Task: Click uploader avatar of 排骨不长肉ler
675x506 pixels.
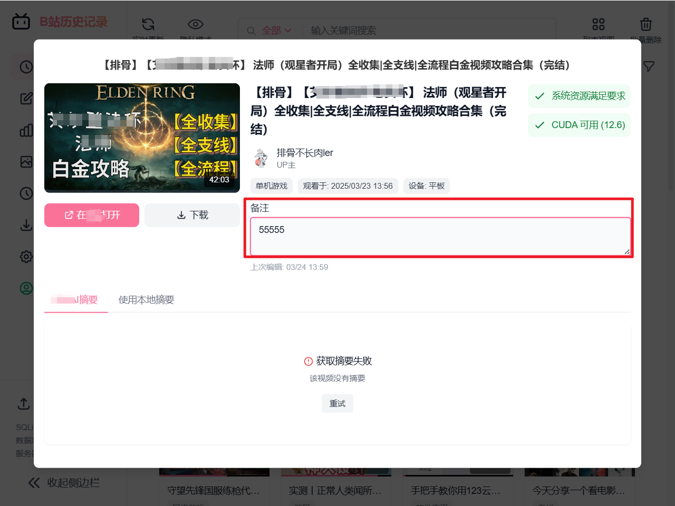Action: click(x=261, y=158)
